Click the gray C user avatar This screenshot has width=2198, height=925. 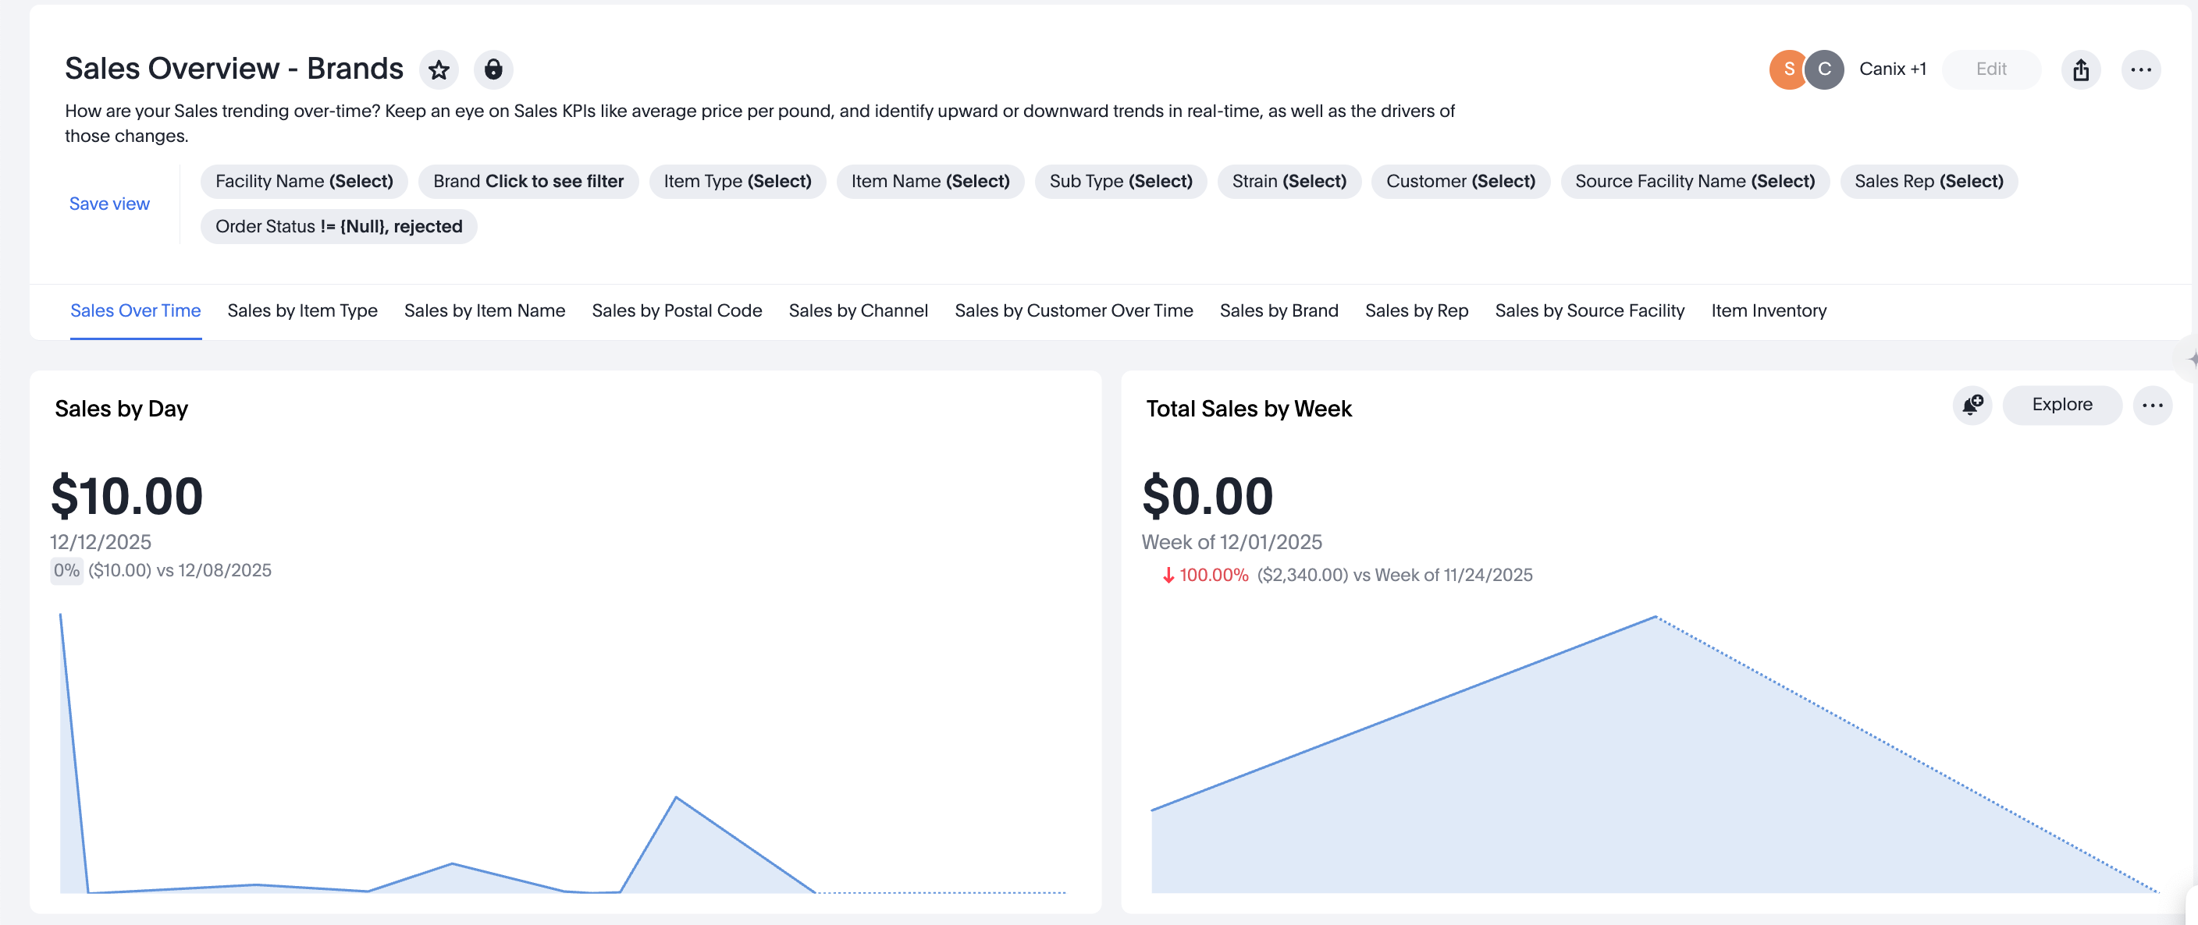pos(1824,69)
